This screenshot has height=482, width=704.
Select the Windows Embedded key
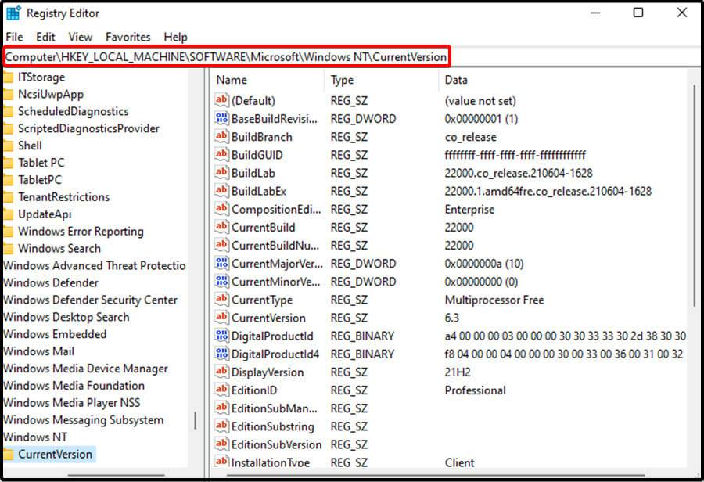(x=55, y=334)
